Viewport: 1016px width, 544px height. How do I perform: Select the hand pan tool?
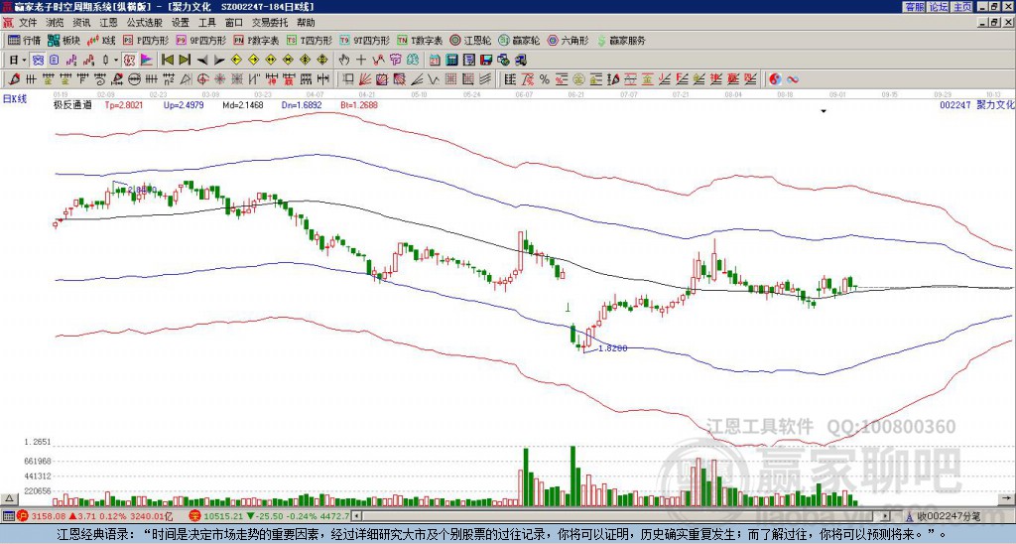(x=343, y=61)
